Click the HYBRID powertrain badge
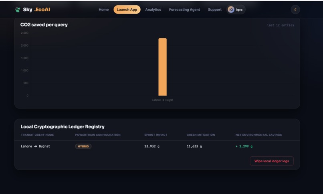 (x=83, y=146)
